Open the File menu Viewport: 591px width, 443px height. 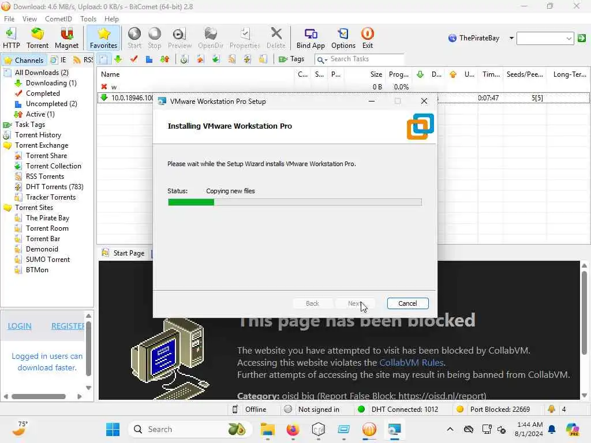click(x=9, y=19)
